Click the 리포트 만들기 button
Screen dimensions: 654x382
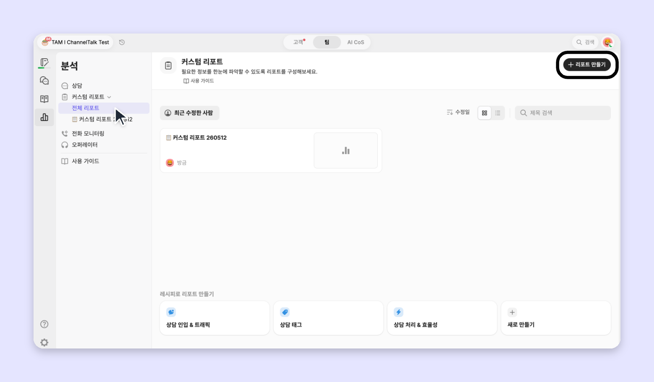tap(587, 65)
